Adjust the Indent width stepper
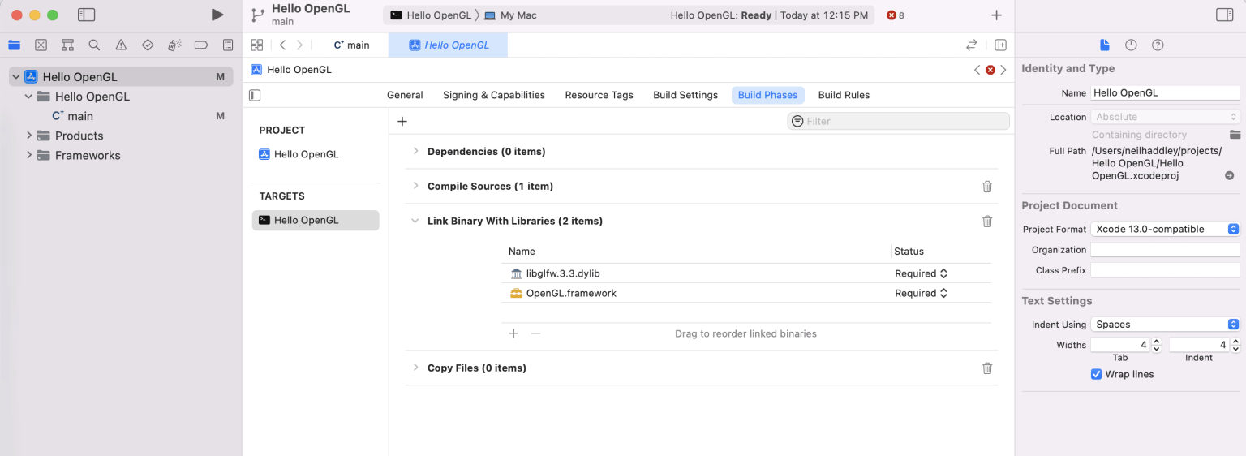This screenshot has width=1246, height=456. pos(1235,345)
